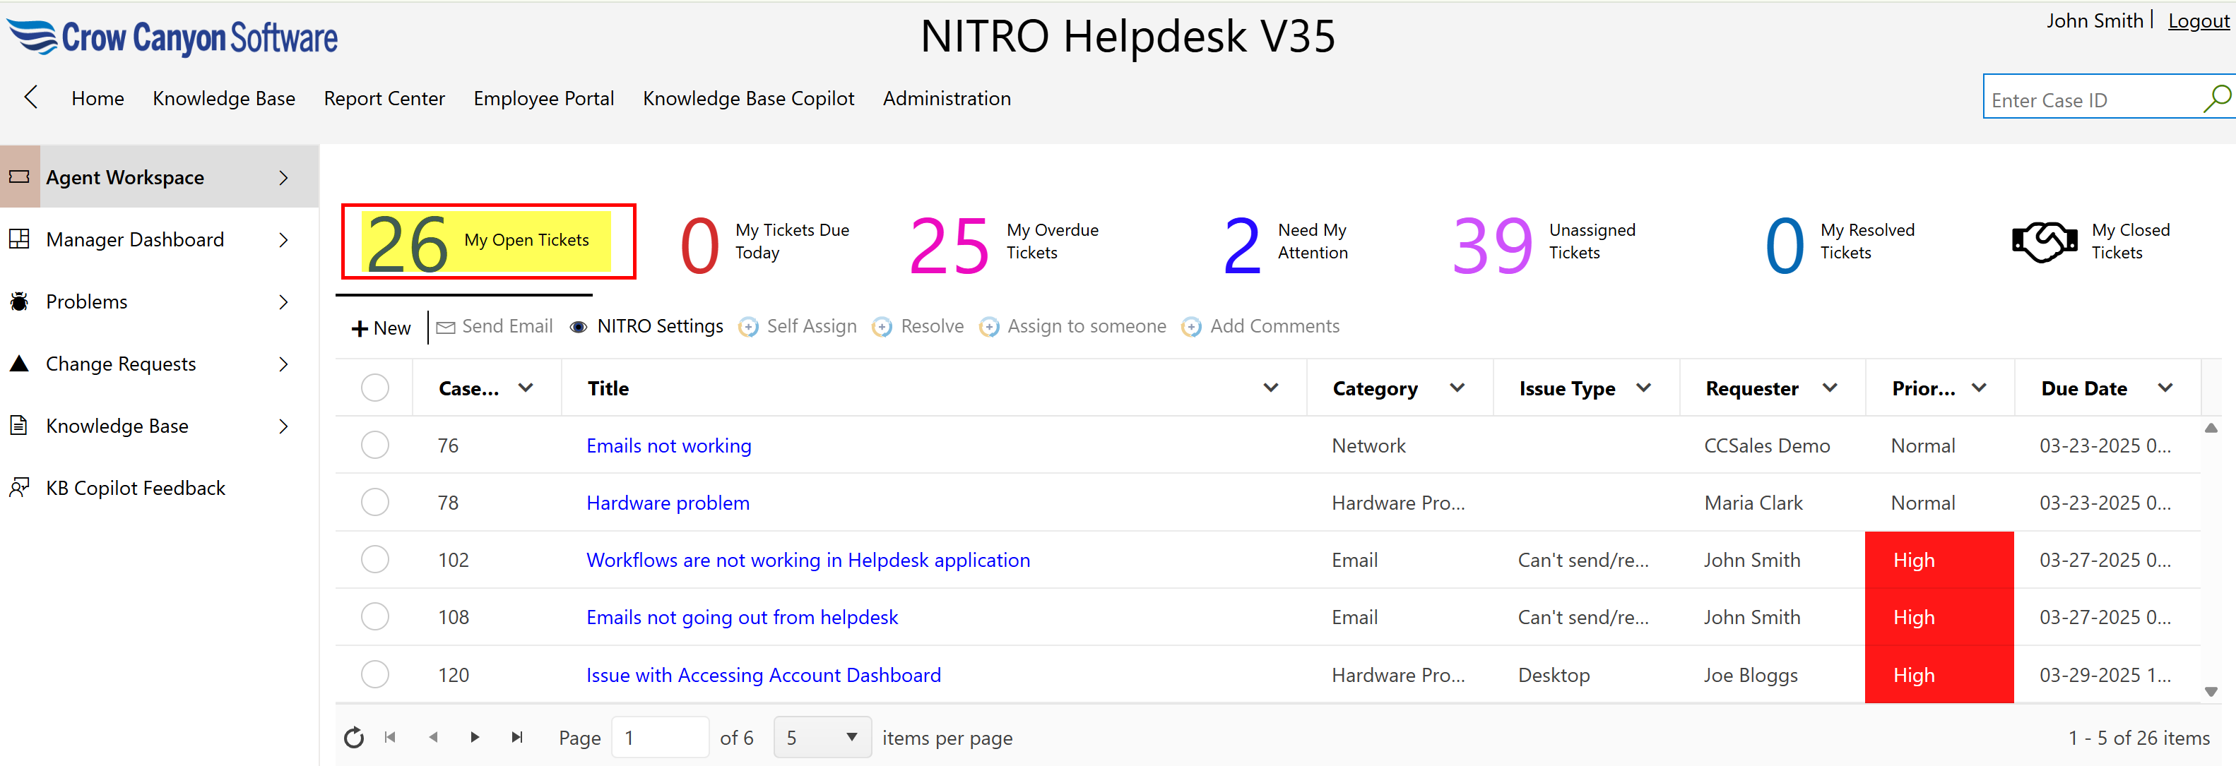Image resolution: width=2236 pixels, height=766 pixels.
Task: Open the Administration menu
Action: point(946,99)
